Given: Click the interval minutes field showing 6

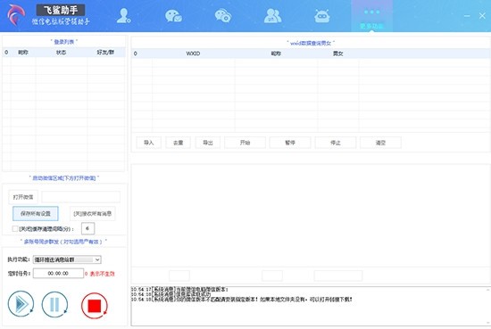Looking at the screenshot, I should coord(87,228).
